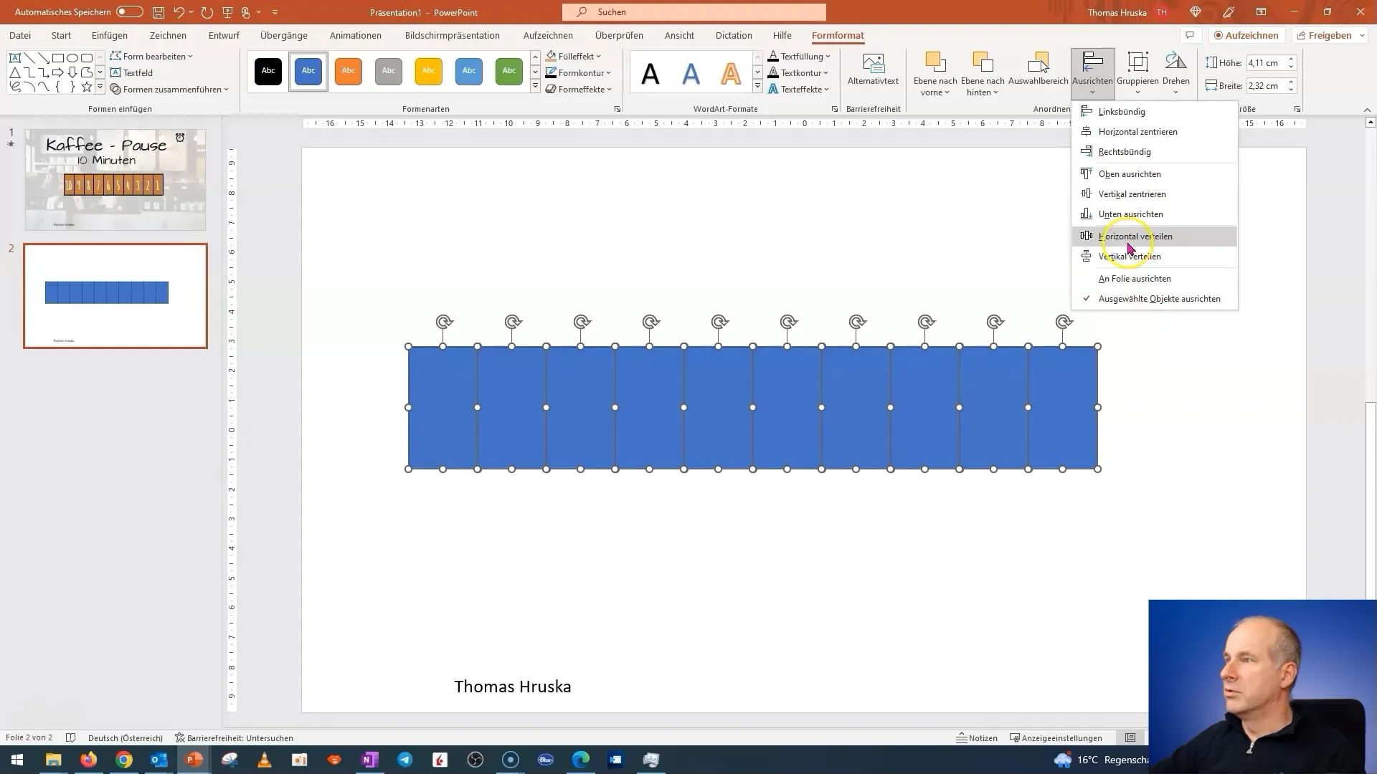Open the Drehen rotate menu
This screenshot has width=1377, height=774.
click(x=1175, y=74)
